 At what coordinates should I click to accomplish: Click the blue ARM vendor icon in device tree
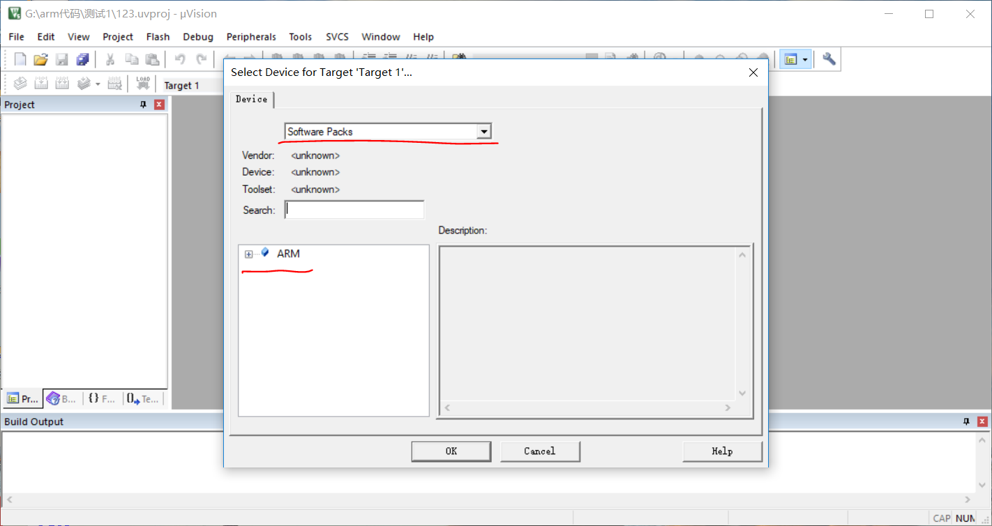click(265, 253)
